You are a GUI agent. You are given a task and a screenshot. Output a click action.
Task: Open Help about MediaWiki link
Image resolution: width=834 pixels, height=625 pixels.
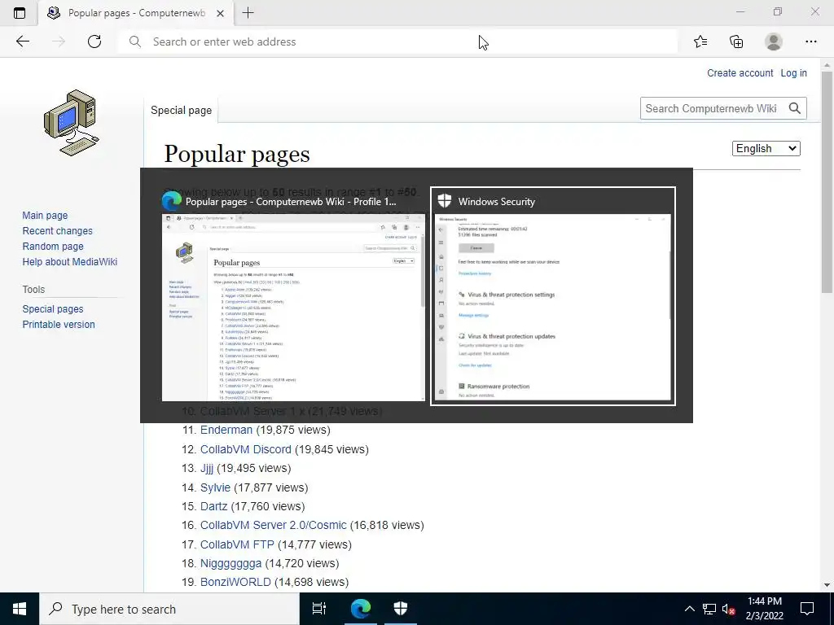click(x=70, y=261)
